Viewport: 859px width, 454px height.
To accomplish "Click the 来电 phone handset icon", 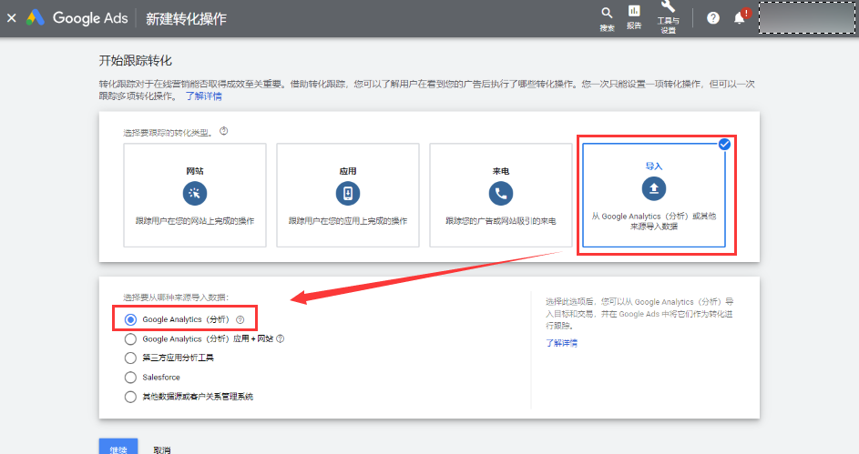I will click(x=501, y=193).
